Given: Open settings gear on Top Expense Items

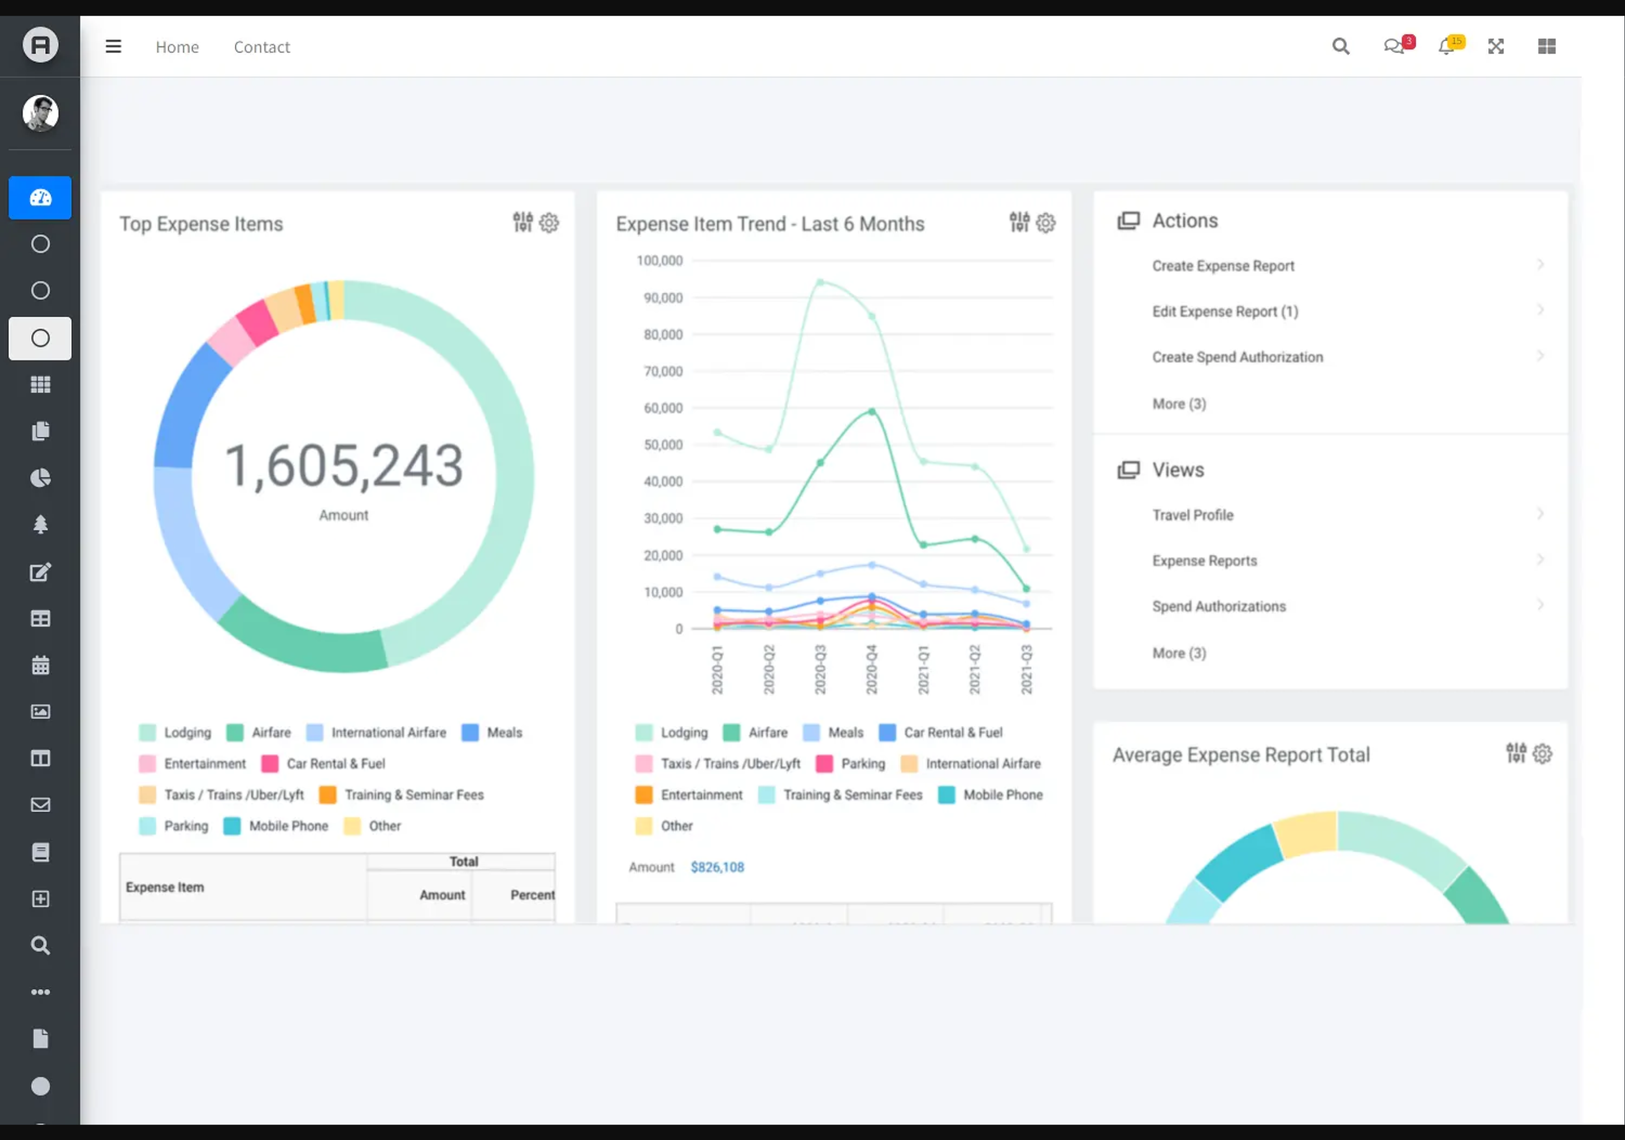Looking at the screenshot, I should tap(549, 223).
